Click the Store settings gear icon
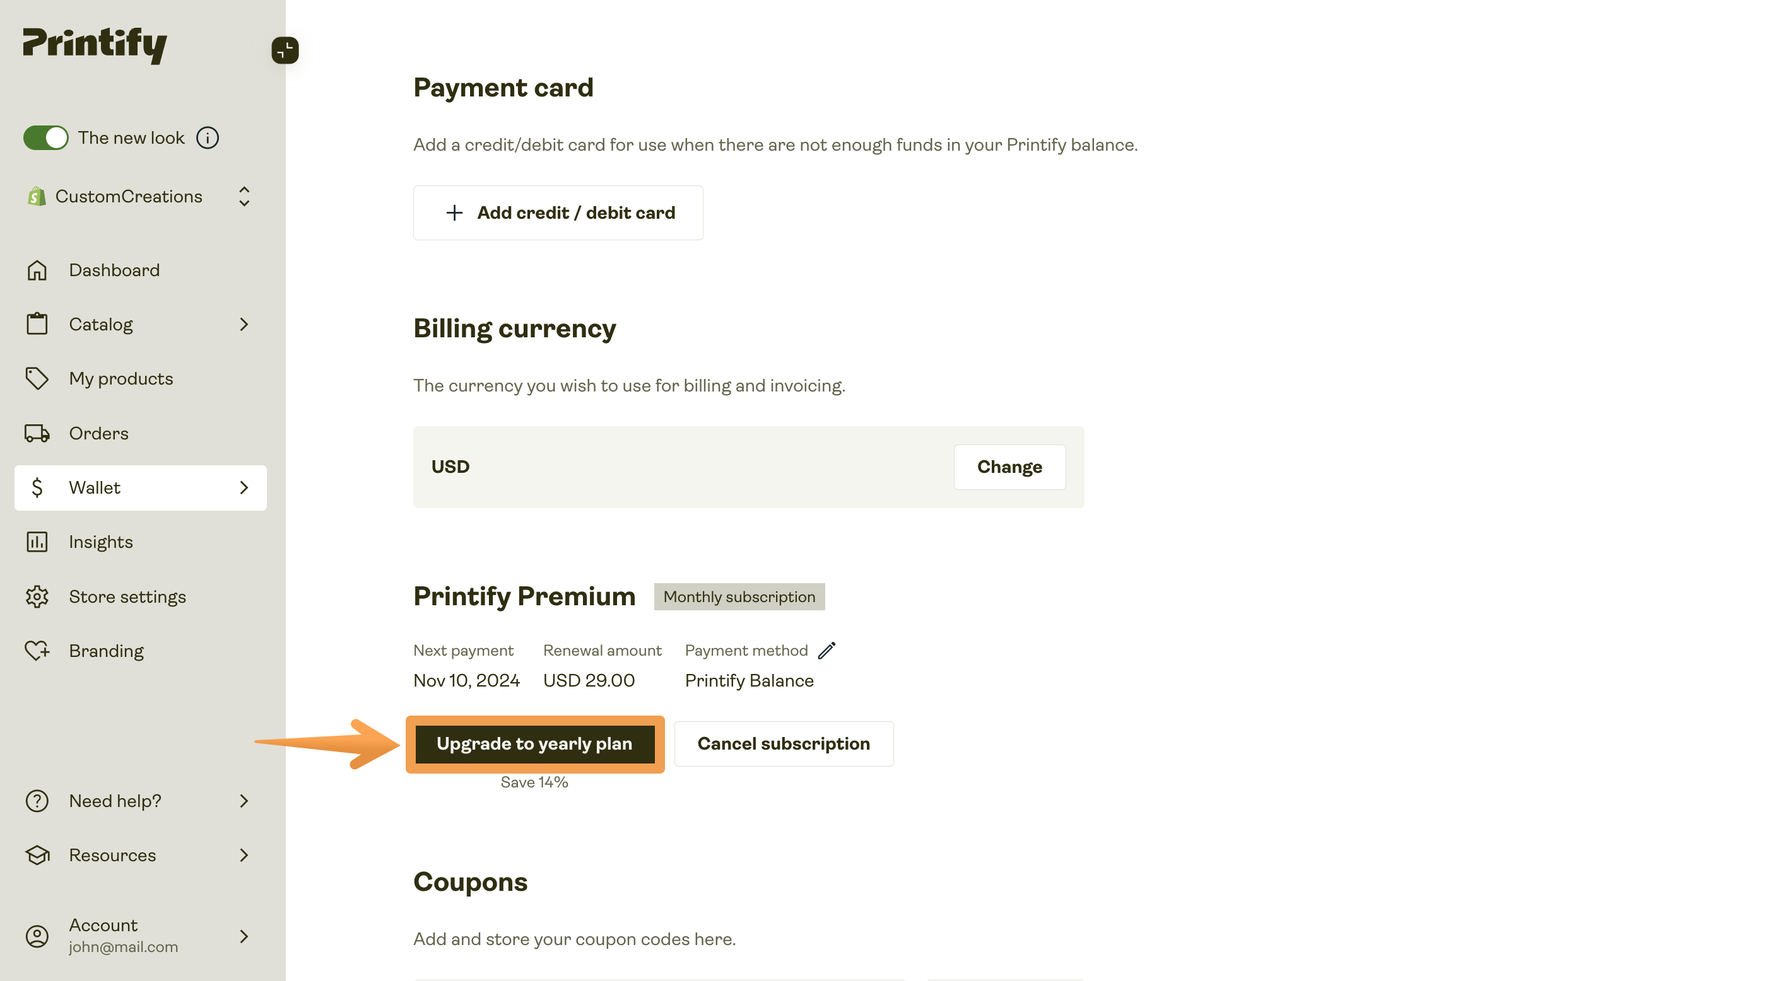This screenshot has width=1788, height=981. click(37, 596)
